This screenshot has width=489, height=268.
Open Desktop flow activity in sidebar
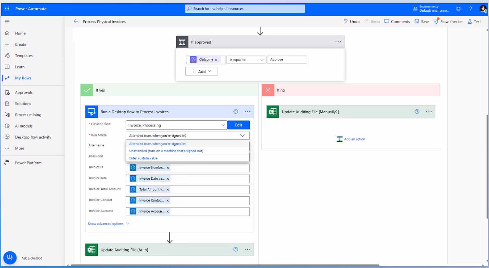point(33,137)
